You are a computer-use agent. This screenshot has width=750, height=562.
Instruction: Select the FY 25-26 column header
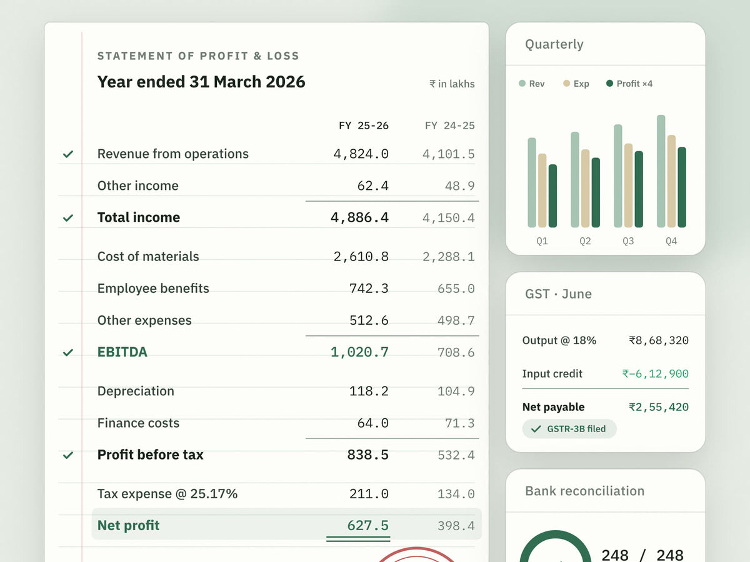point(364,126)
